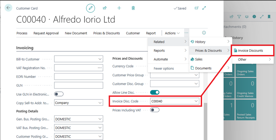Enable the Prices Including VAT toggle
Screen dimensions: 276x140
tap(155, 110)
